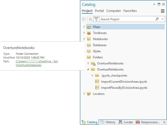
Task: Open the C:\Users OneDrive path link
Action: pyautogui.click(x=37, y=61)
